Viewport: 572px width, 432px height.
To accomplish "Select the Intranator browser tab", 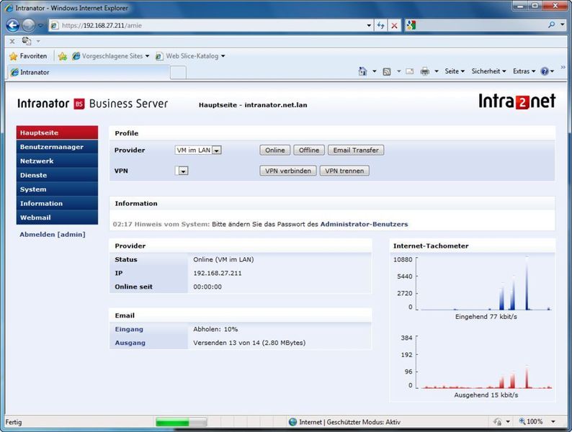I will click(89, 72).
